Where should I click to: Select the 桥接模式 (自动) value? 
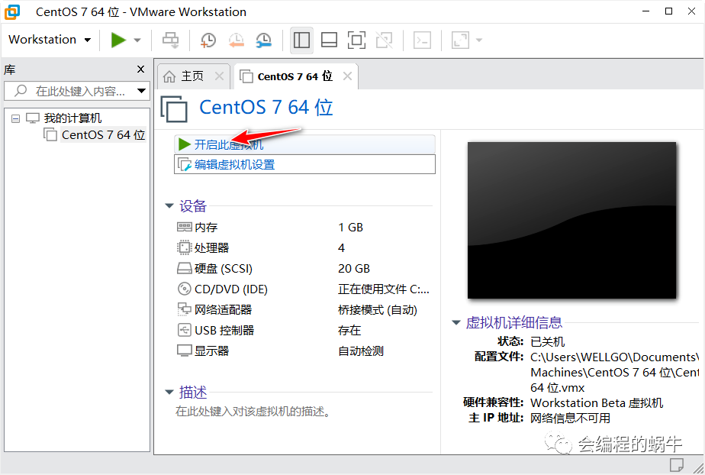(378, 310)
